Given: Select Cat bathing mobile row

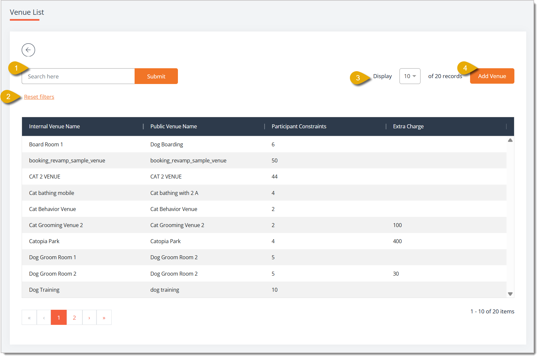Looking at the screenshot, I should tap(264, 193).
